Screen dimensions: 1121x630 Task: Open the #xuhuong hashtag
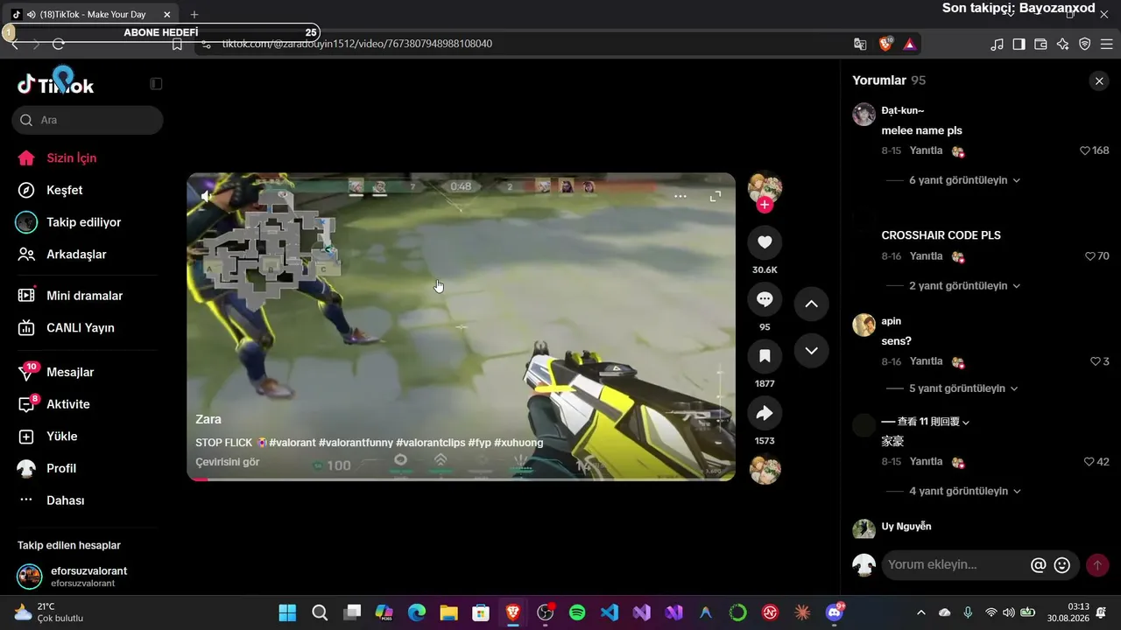pyautogui.click(x=518, y=443)
